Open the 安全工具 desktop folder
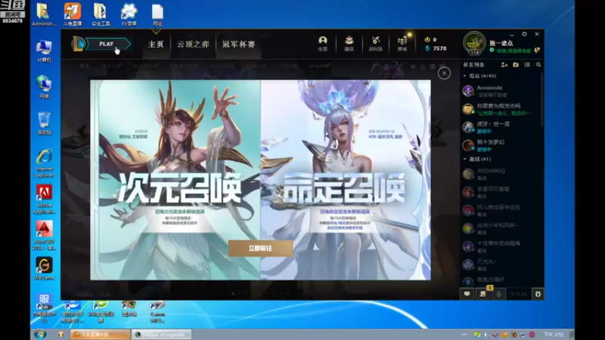 pos(101,14)
